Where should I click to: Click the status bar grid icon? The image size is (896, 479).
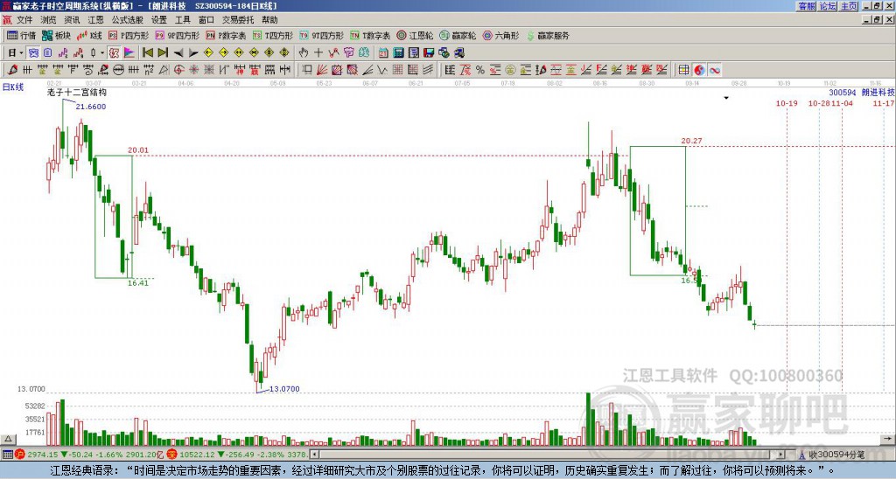tap(7, 455)
